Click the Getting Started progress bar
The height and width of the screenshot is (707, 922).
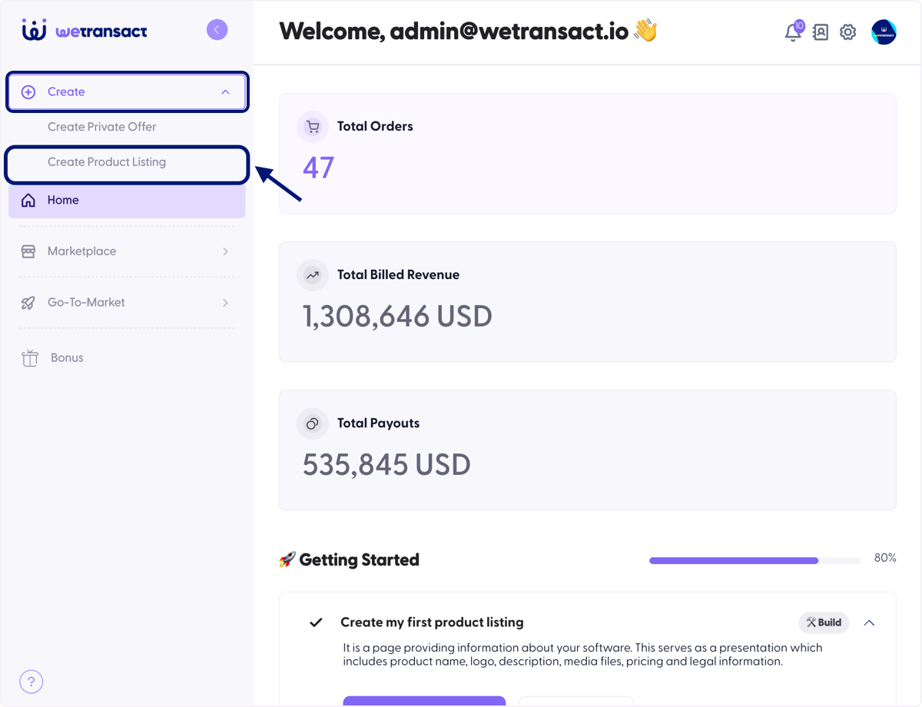[755, 561]
